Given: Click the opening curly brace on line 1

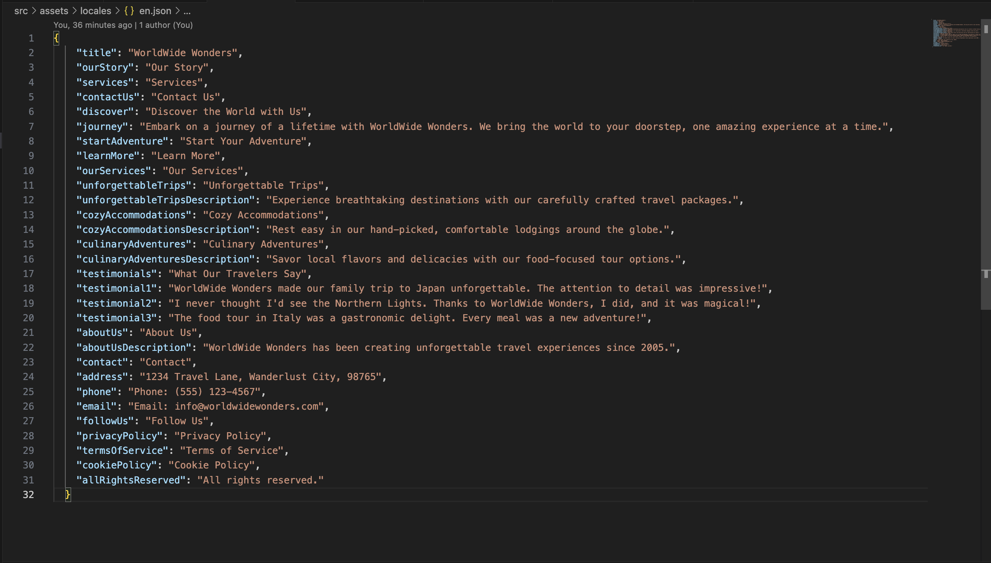Looking at the screenshot, I should pyautogui.click(x=56, y=38).
